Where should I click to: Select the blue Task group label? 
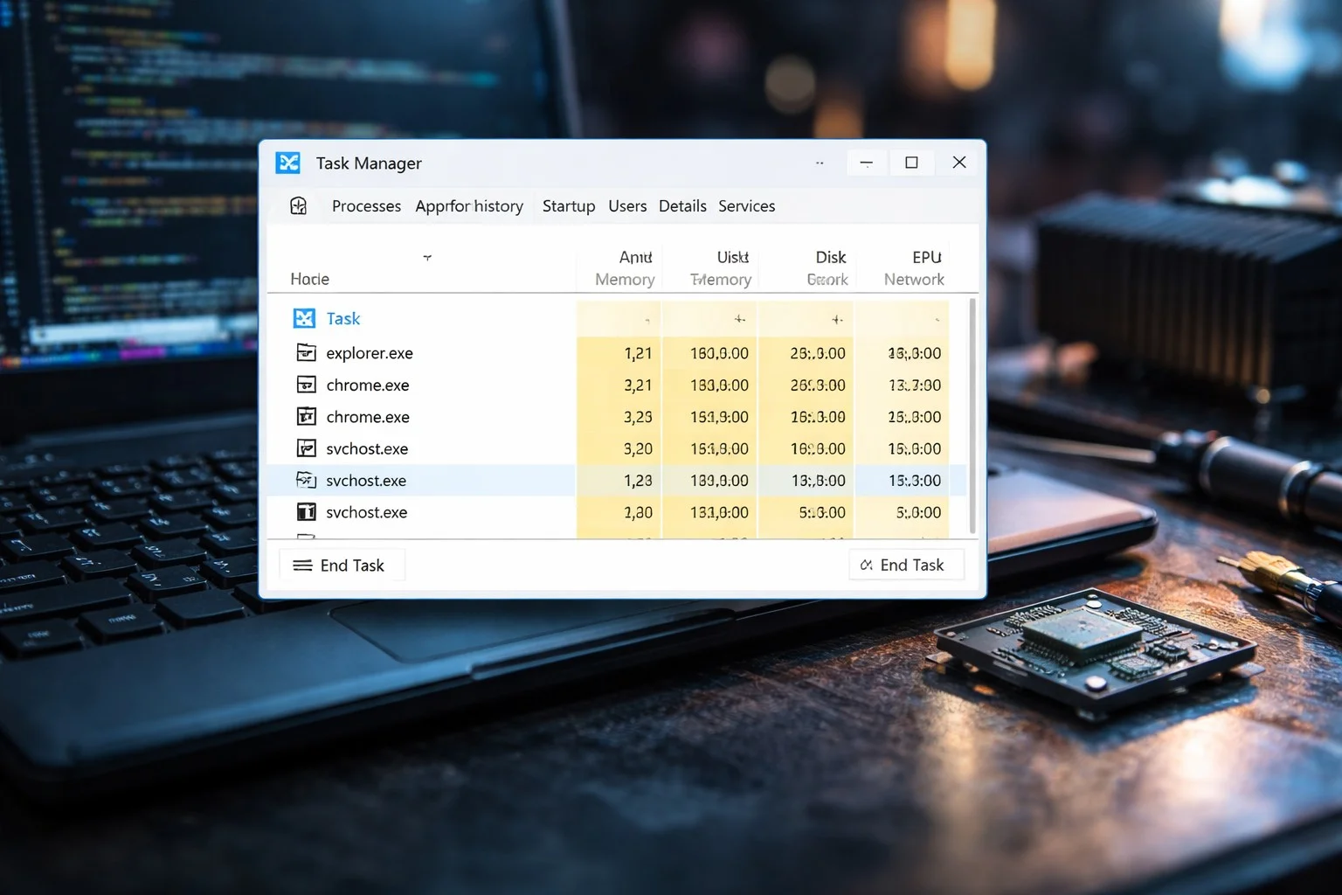343,319
